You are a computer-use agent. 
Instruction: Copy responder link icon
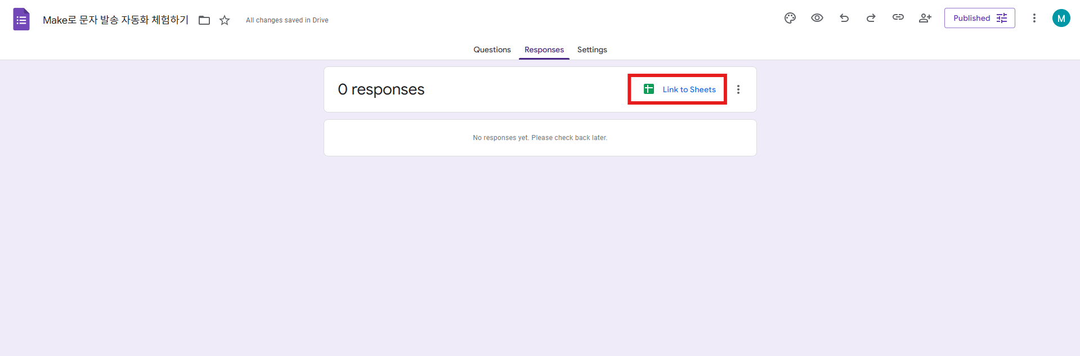(x=898, y=18)
